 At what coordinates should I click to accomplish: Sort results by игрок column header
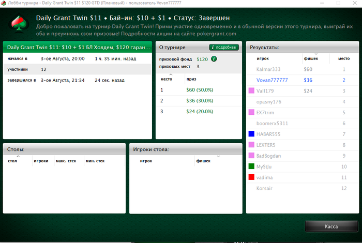click(x=274, y=58)
